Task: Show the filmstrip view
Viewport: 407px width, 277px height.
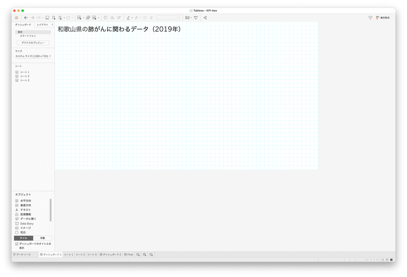Action: 387,260
